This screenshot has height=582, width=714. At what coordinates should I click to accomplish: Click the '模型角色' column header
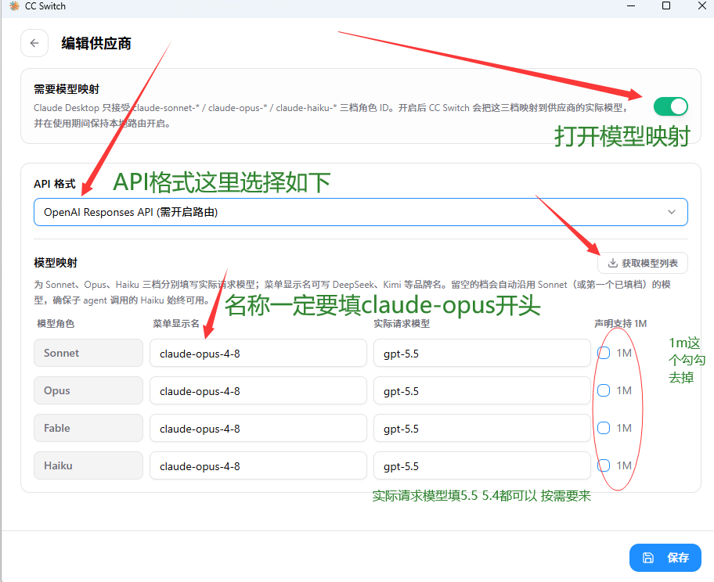[x=56, y=324]
